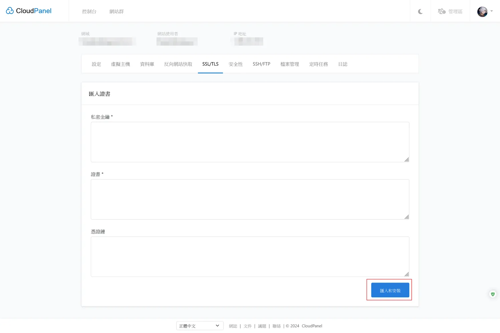This screenshot has height=333, width=500.
Task: Open the 管理區 admin area
Action: (x=450, y=12)
